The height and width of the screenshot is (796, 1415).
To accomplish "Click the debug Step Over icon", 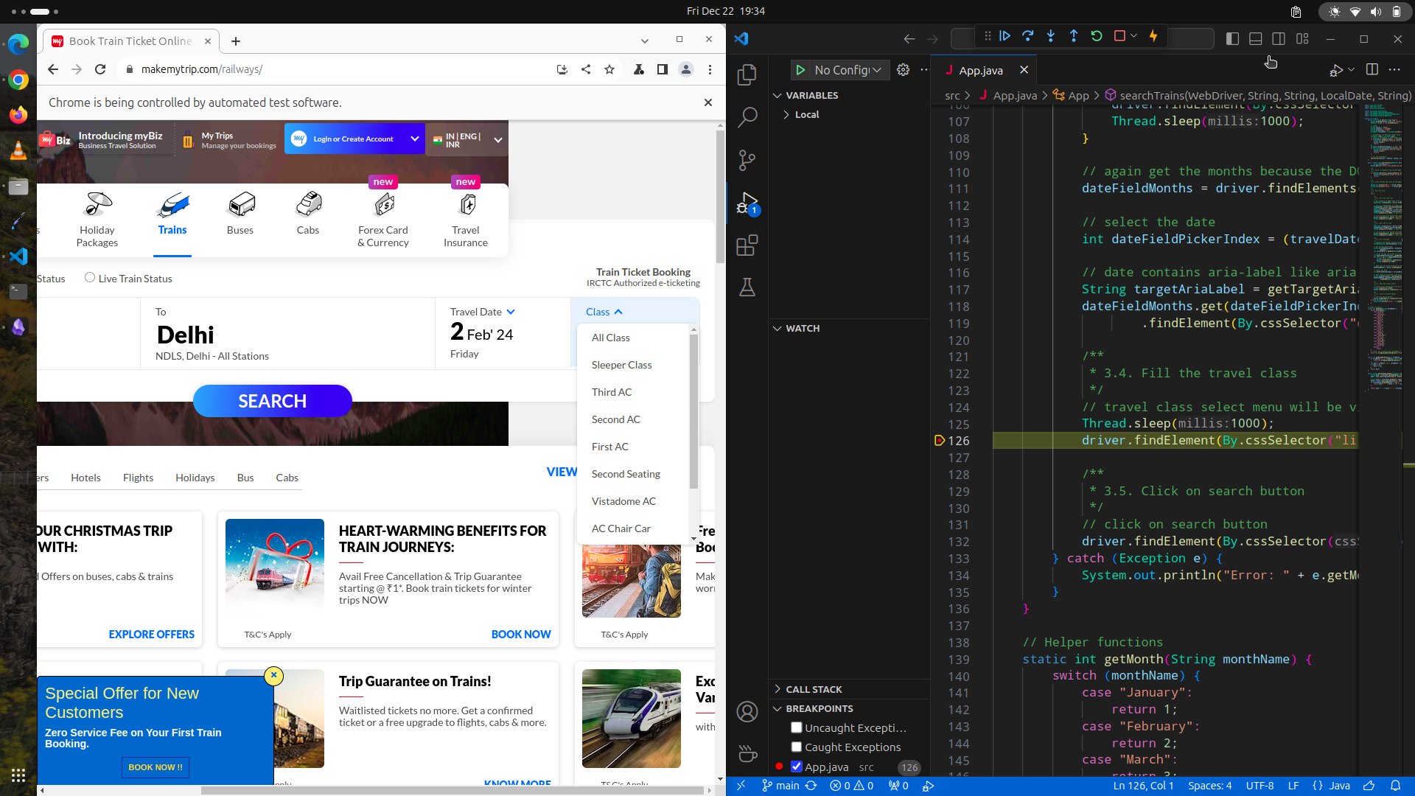I will click(x=1027, y=36).
